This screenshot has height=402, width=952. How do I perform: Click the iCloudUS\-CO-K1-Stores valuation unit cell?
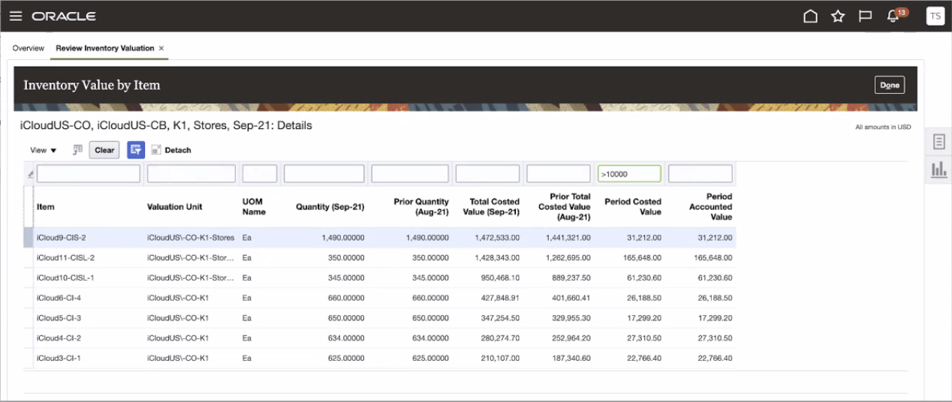click(x=191, y=238)
